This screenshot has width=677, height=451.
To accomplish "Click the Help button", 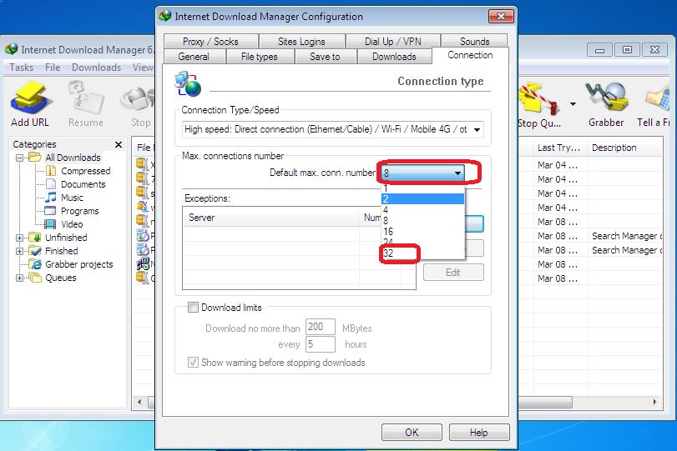I will pyautogui.click(x=479, y=432).
